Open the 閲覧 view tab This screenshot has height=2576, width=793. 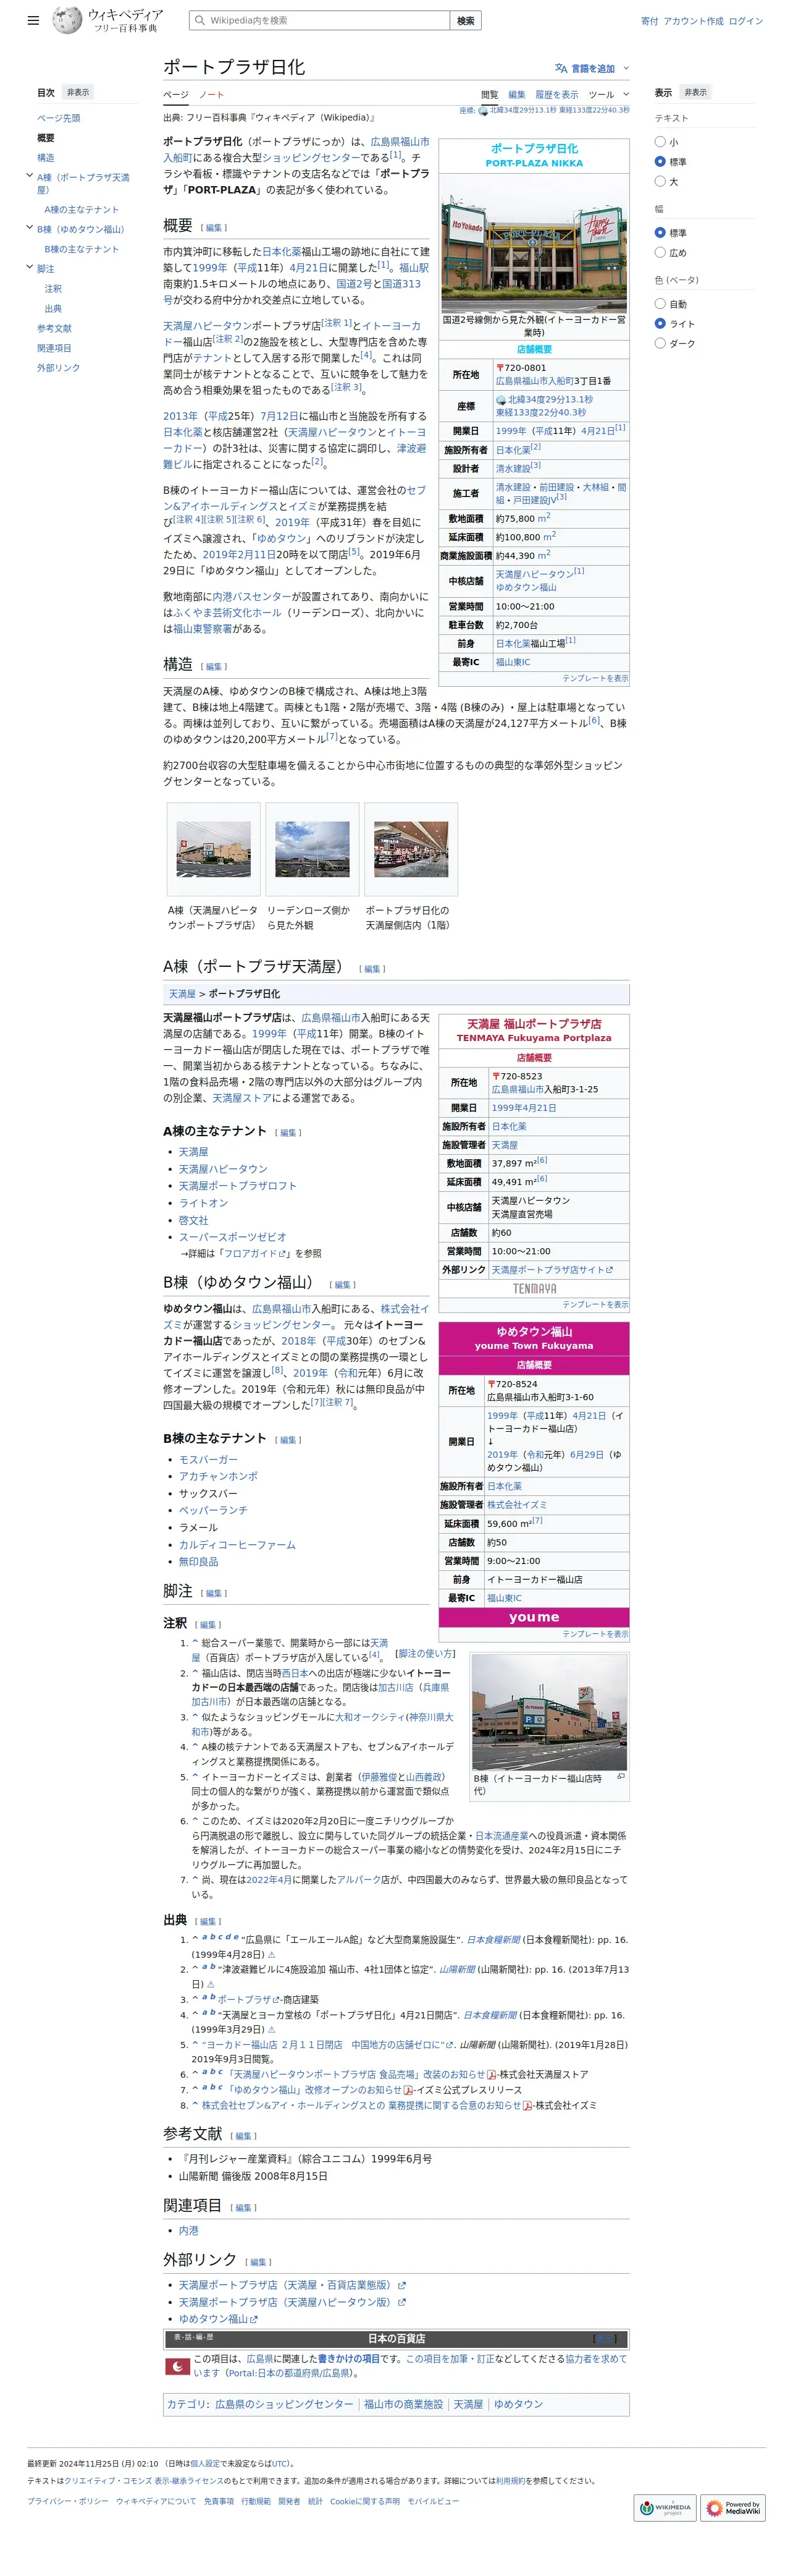point(489,94)
